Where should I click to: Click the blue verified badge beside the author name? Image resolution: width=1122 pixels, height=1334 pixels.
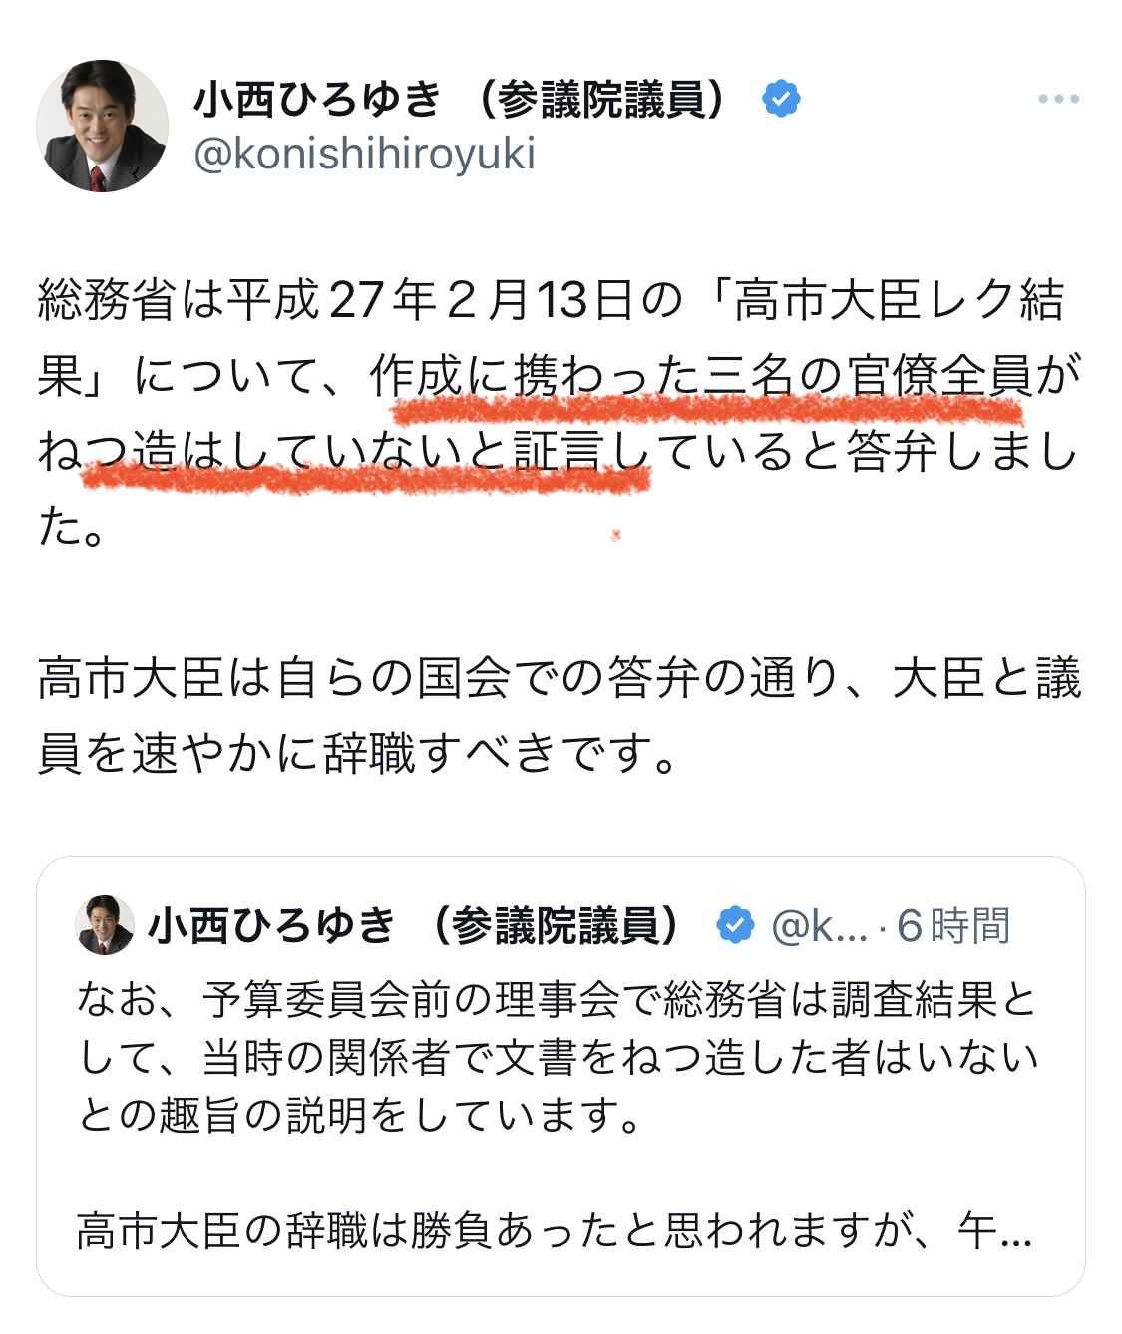click(781, 99)
